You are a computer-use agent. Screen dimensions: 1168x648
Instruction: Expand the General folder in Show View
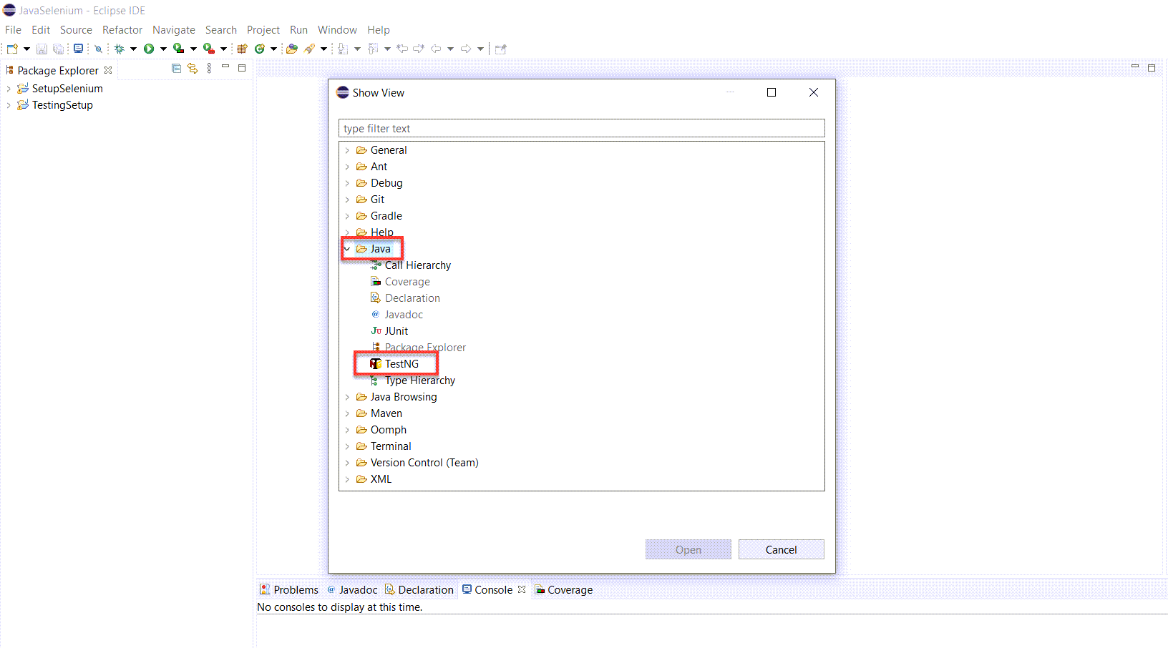[x=348, y=150]
